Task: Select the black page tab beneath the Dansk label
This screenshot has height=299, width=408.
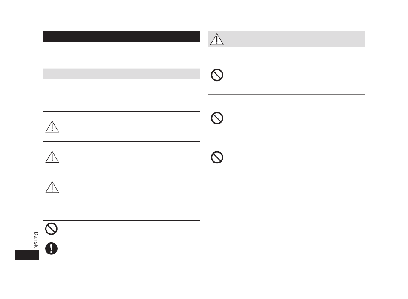Action: tap(27, 255)
